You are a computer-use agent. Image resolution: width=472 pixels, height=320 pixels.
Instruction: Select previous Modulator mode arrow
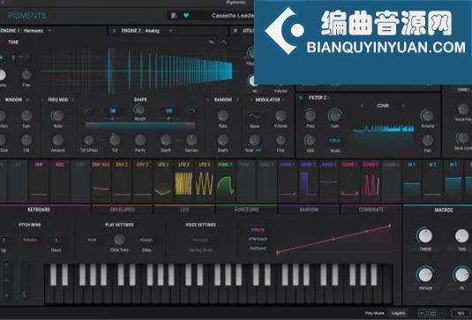[251, 100]
